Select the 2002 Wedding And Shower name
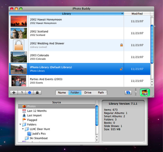Image resolution: width=163 pixels, height=152 pixels. click(47, 43)
